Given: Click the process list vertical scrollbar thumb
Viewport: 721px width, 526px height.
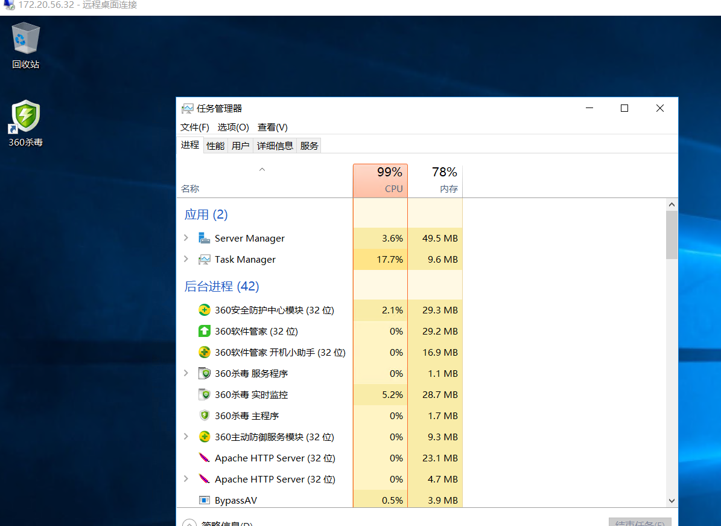Looking at the screenshot, I should coord(672,235).
